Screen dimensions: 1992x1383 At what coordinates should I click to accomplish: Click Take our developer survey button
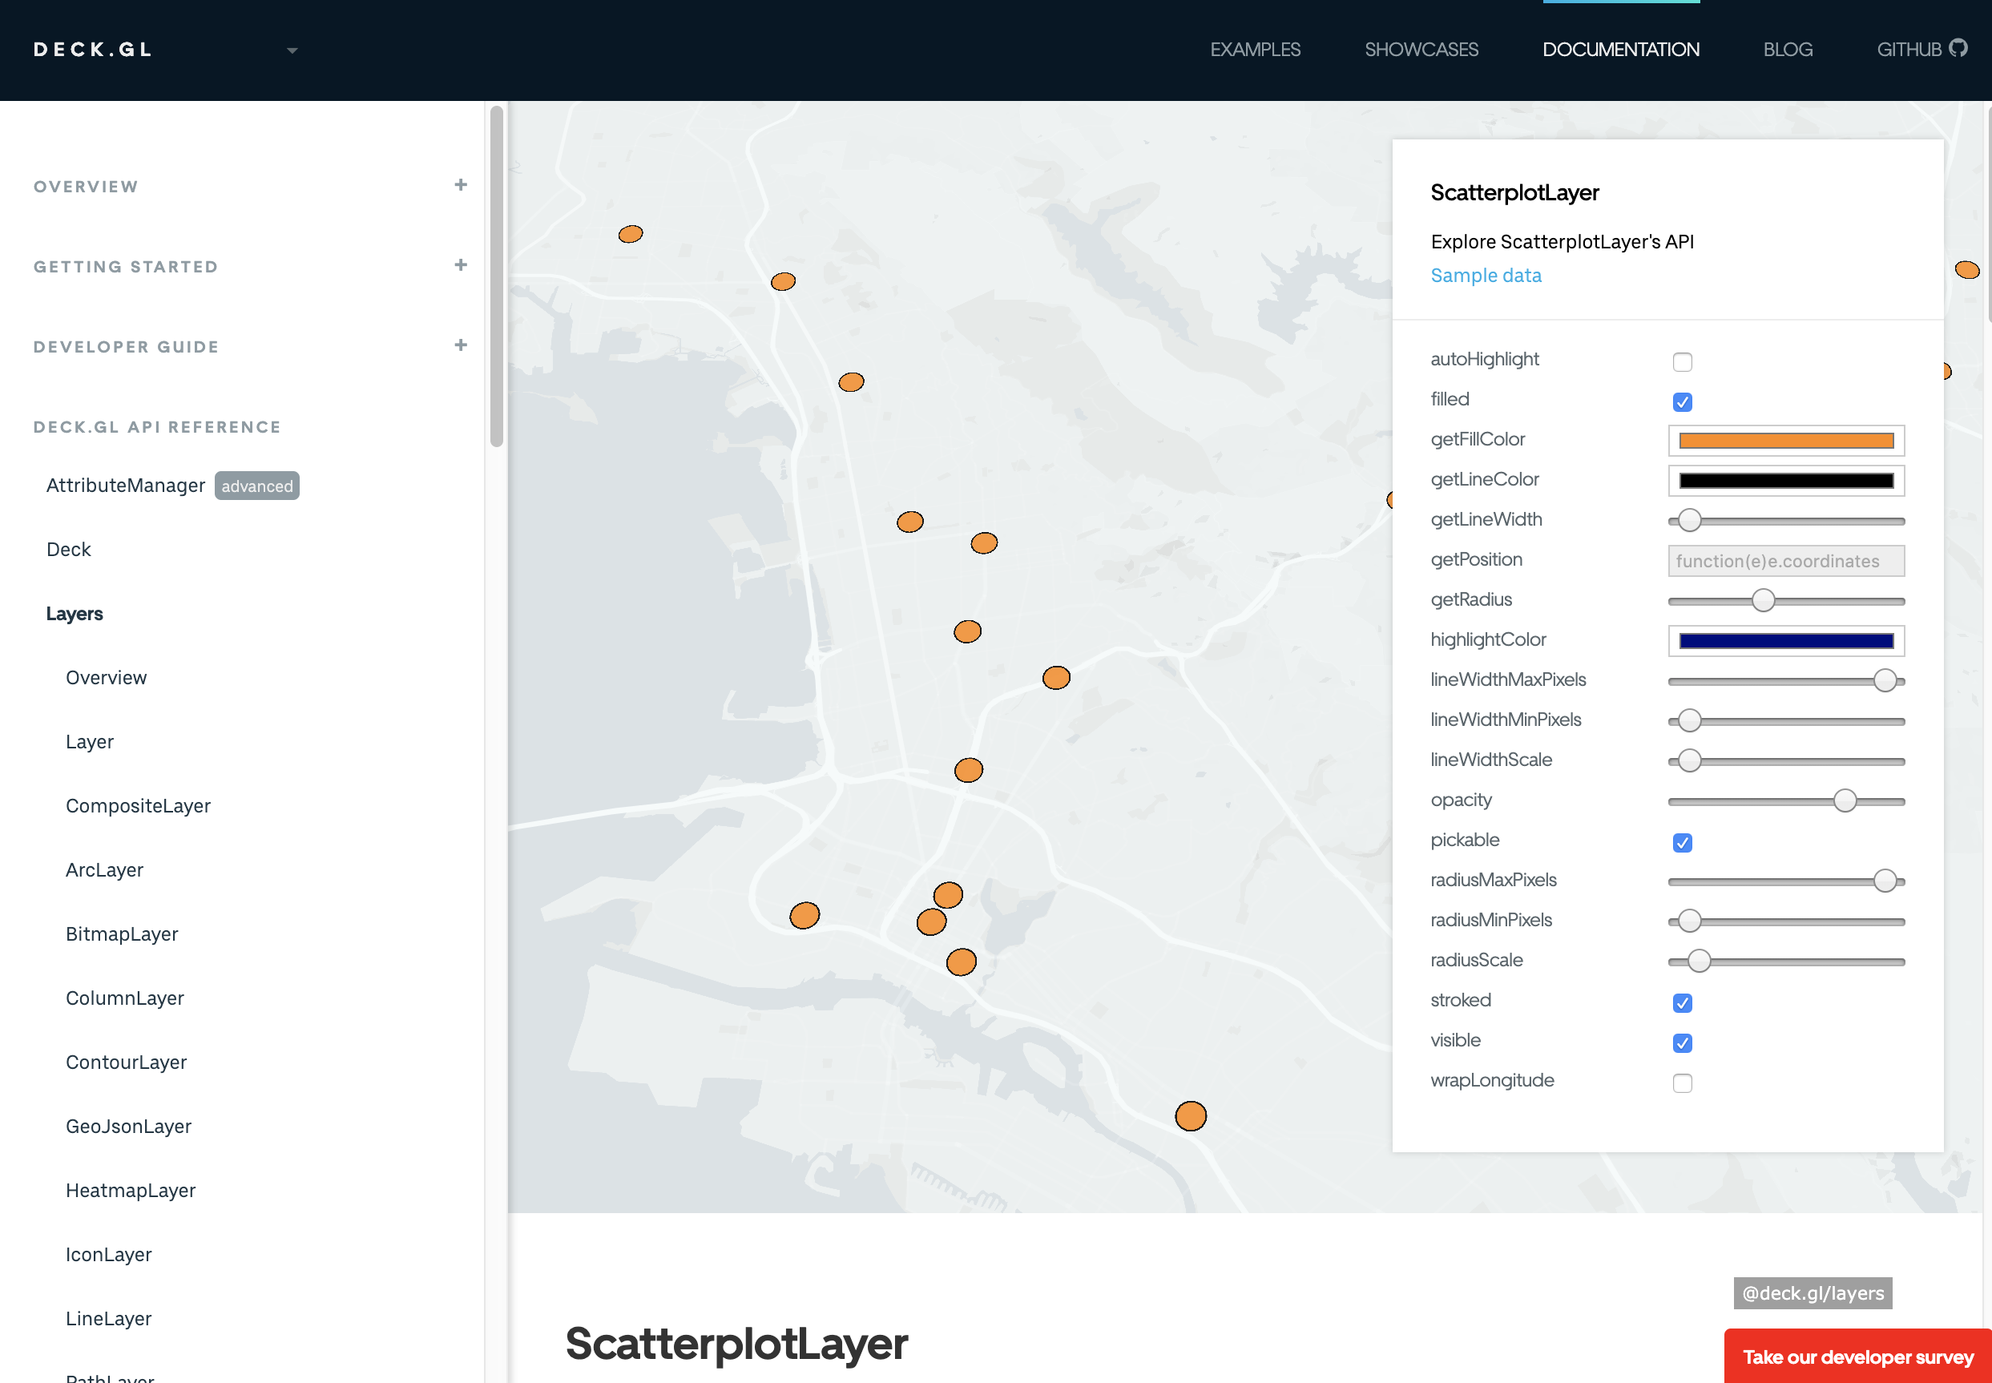tap(1857, 1356)
